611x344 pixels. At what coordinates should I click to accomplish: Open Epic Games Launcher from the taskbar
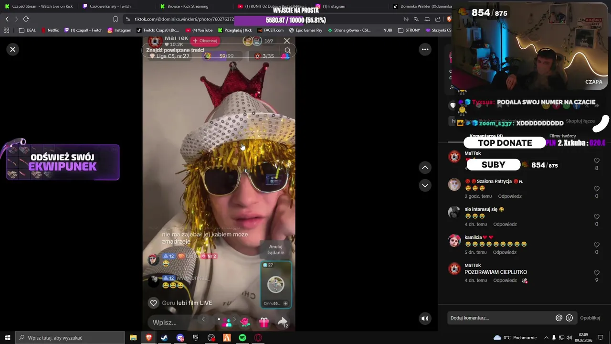[x=196, y=338]
